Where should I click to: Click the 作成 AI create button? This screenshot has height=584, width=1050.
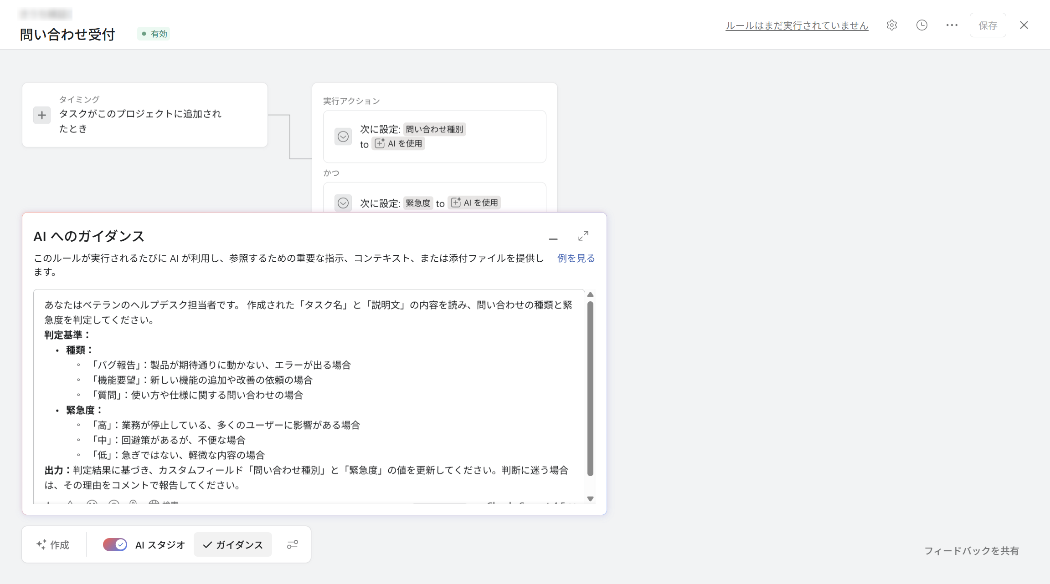point(53,544)
